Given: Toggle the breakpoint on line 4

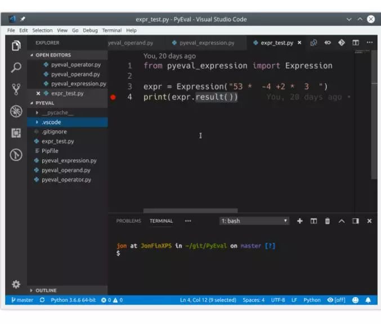Looking at the screenshot, I should [x=113, y=97].
